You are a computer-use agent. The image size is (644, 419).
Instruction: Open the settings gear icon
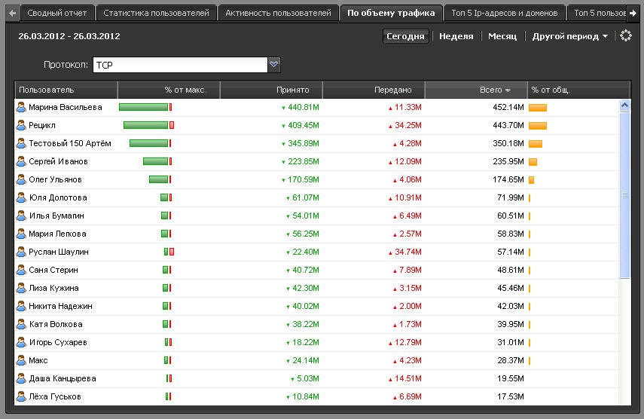pyautogui.click(x=625, y=36)
